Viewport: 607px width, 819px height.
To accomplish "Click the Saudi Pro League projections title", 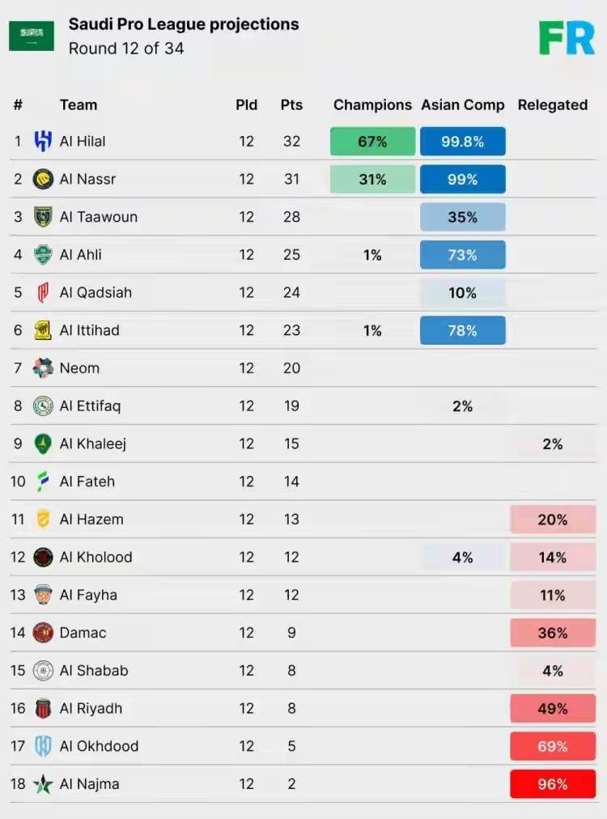I will point(184,24).
